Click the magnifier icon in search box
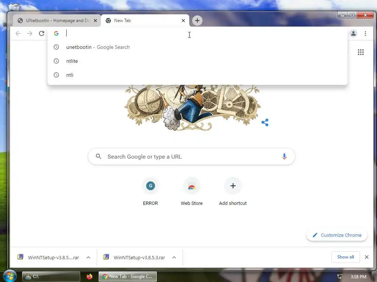The width and height of the screenshot is (377, 282). [x=98, y=156]
